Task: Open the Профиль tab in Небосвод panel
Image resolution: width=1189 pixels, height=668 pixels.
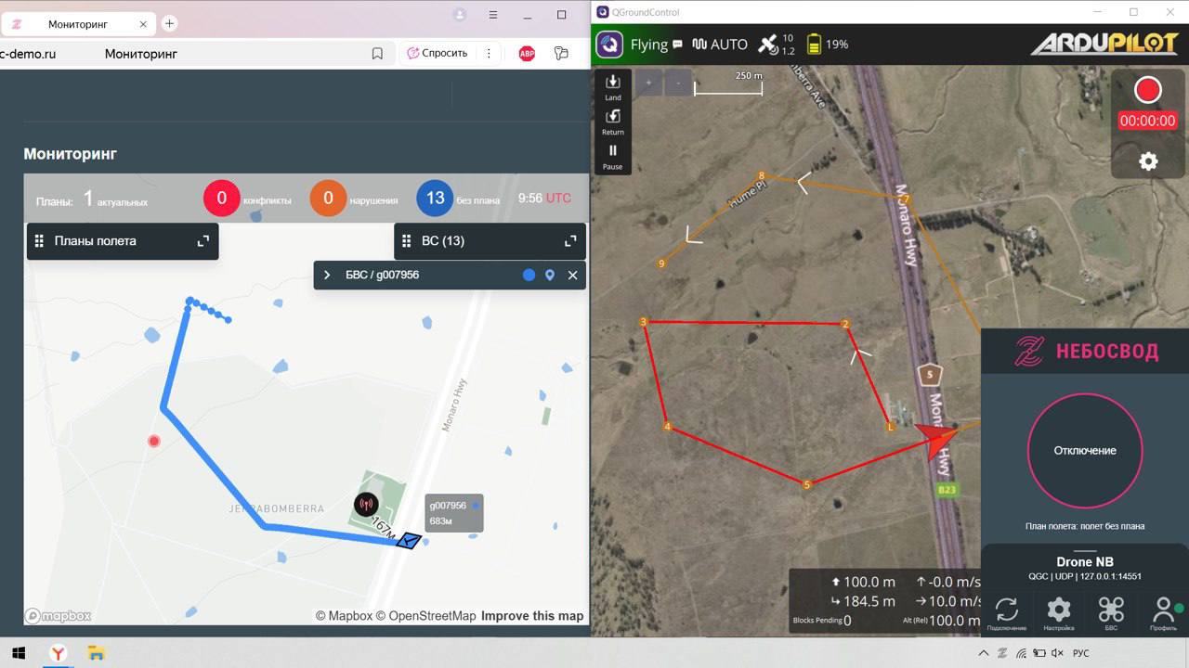Action: click(1163, 613)
